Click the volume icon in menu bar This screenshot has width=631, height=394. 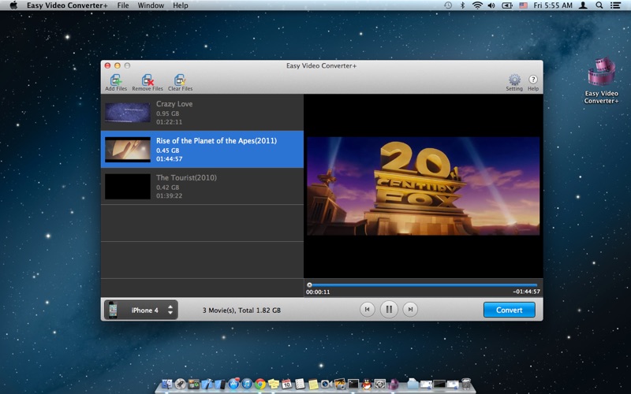pos(491,6)
